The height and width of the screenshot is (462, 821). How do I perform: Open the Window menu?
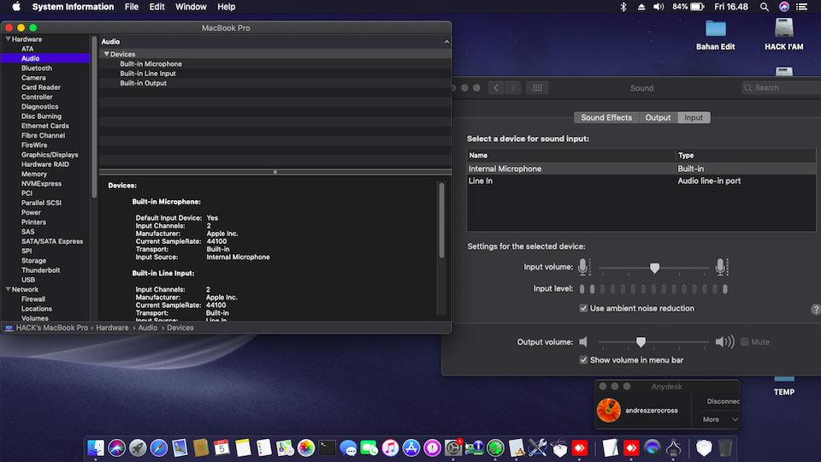(191, 7)
